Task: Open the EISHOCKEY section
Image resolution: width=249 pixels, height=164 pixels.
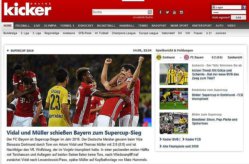Action: click(x=86, y=25)
